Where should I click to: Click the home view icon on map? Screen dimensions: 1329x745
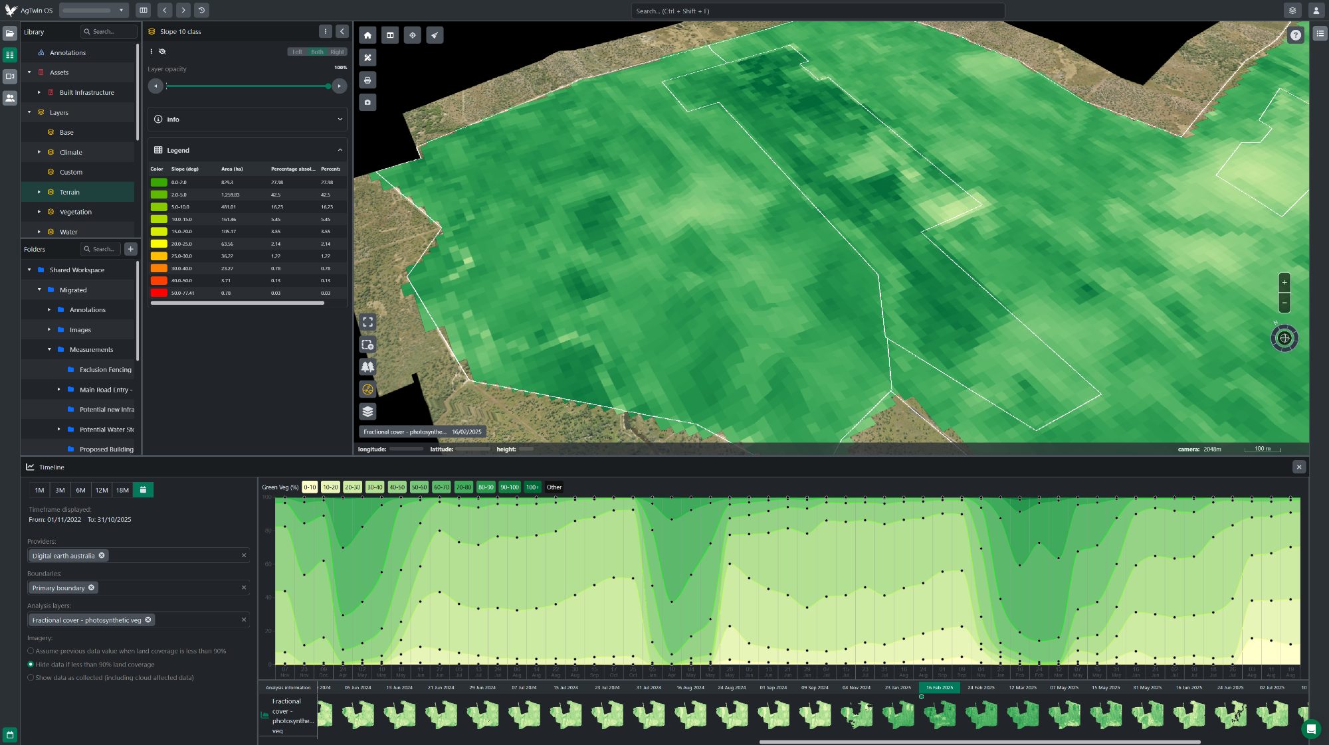click(367, 35)
